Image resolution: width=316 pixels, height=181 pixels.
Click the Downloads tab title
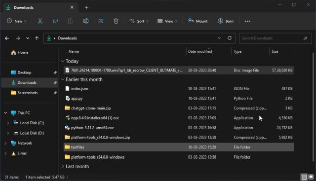click(x=24, y=8)
